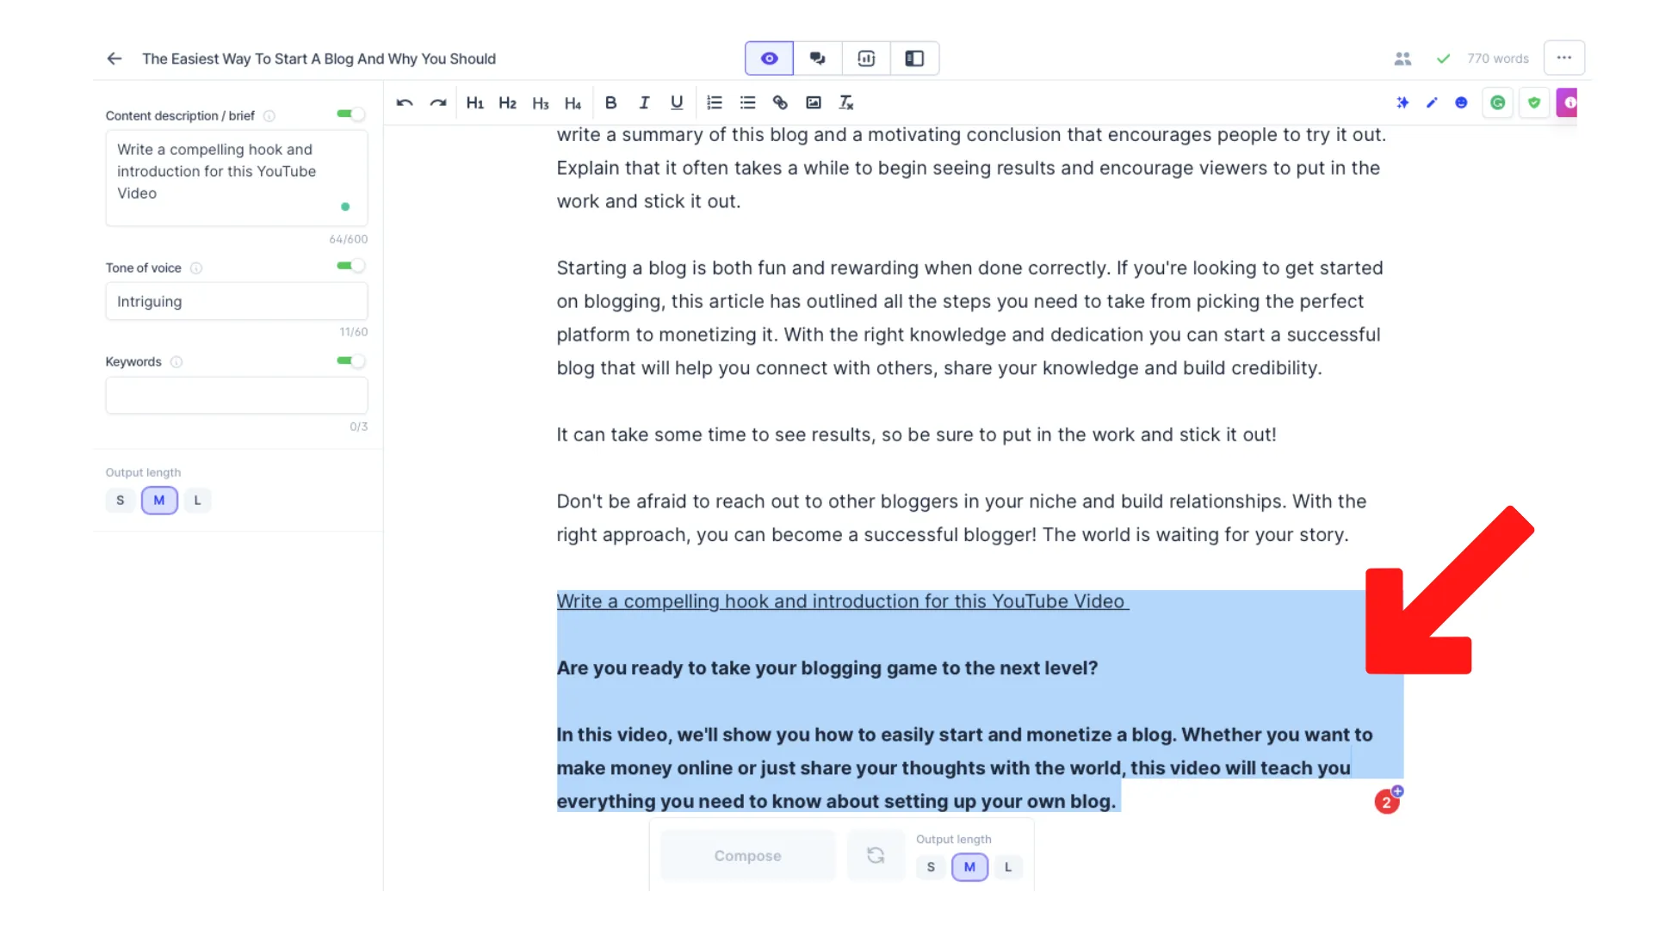Toggle bold formatting
1653x929 pixels.
tap(610, 103)
